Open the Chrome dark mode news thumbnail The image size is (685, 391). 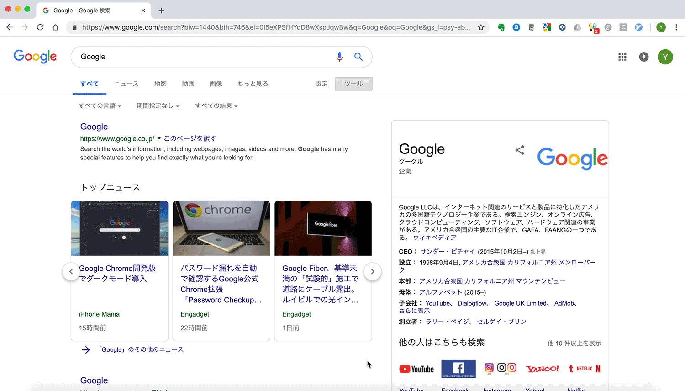pos(120,228)
